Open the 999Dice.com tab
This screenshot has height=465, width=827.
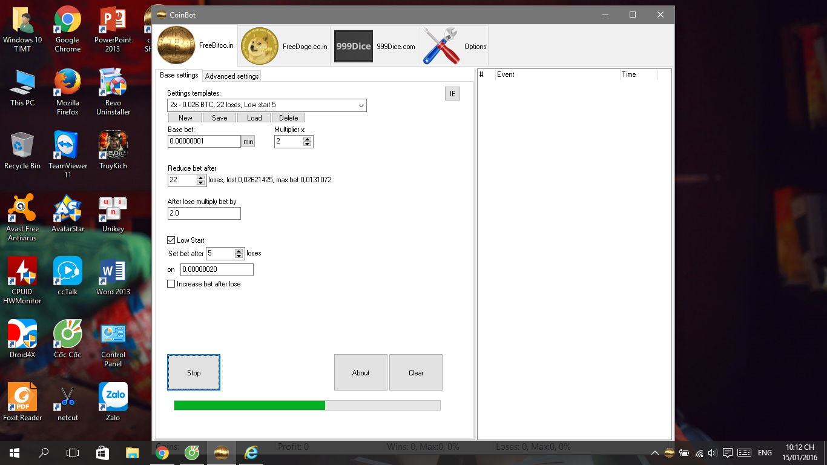click(374, 46)
